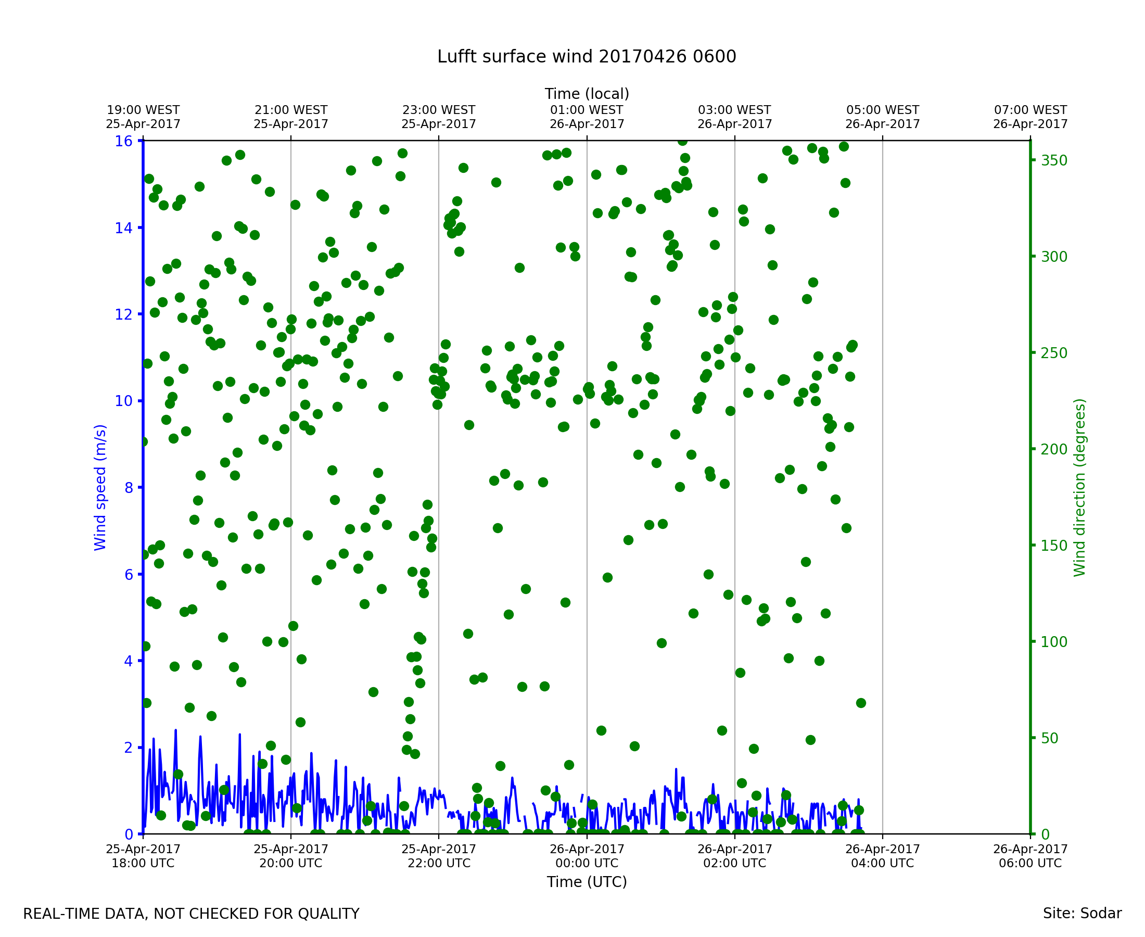Click the 'Time (local)' top axis label
This screenshot has width=1145, height=937.
click(x=587, y=94)
